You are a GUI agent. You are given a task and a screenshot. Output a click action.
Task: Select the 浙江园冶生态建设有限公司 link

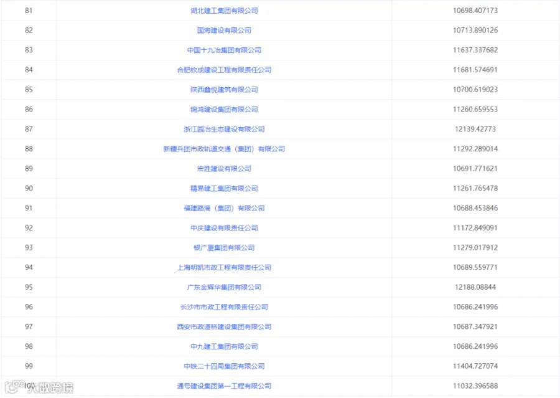pos(224,129)
